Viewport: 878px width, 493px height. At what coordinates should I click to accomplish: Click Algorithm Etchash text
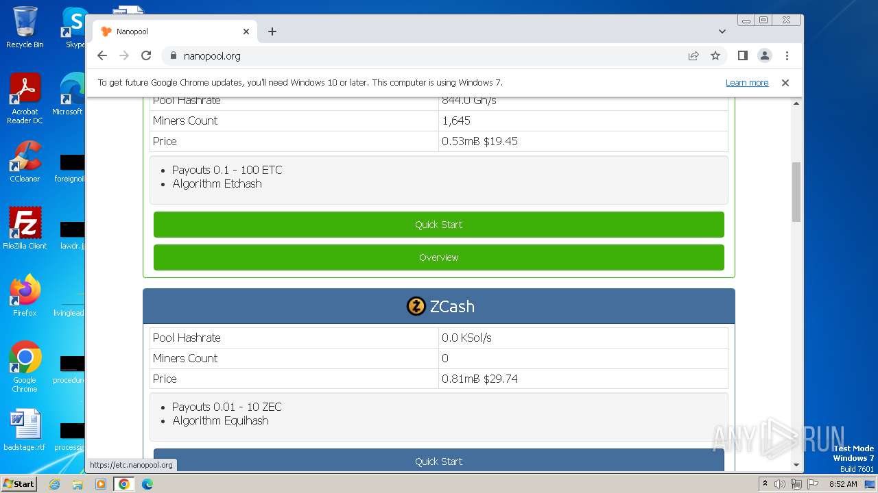pyautogui.click(x=217, y=184)
